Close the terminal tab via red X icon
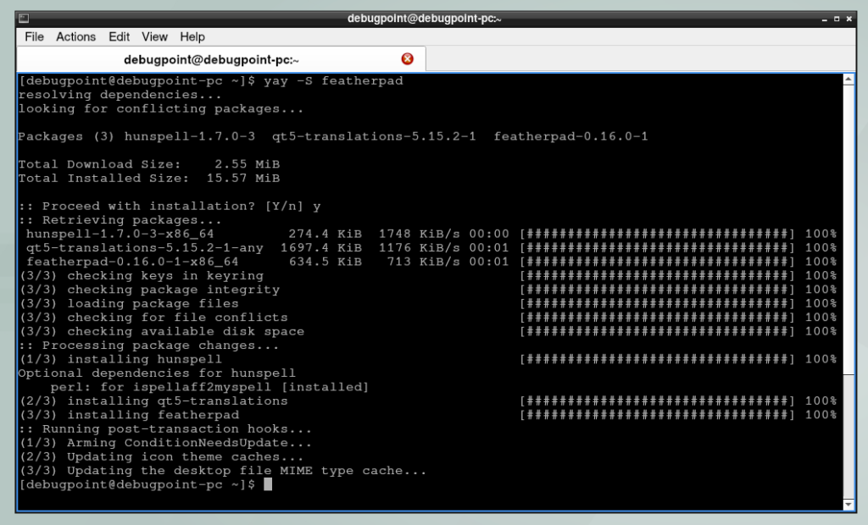 [x=407, y=59]
